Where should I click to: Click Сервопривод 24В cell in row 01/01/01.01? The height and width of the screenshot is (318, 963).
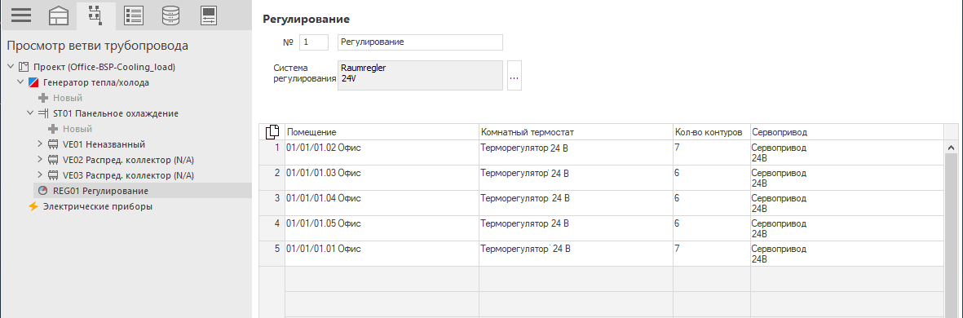click(x=847, y=253)
